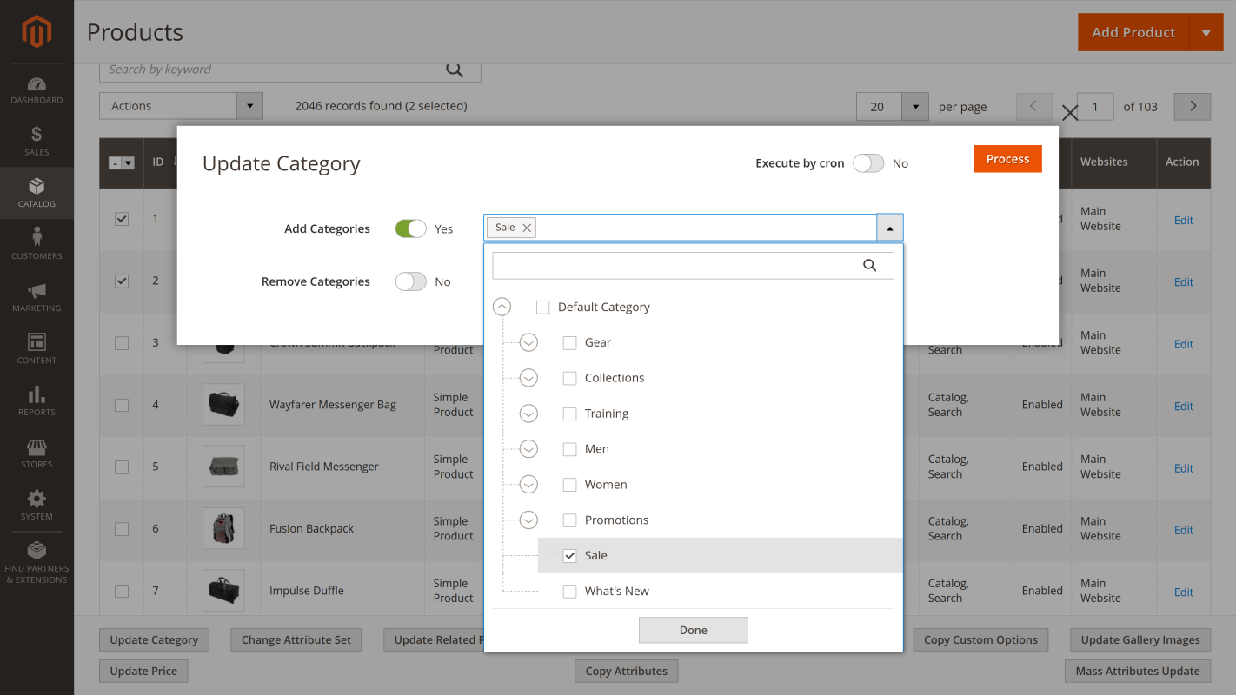The height and width of the screenshot is (695, 1236).
Task: Click Done in category selector
Action: (693, 630)
